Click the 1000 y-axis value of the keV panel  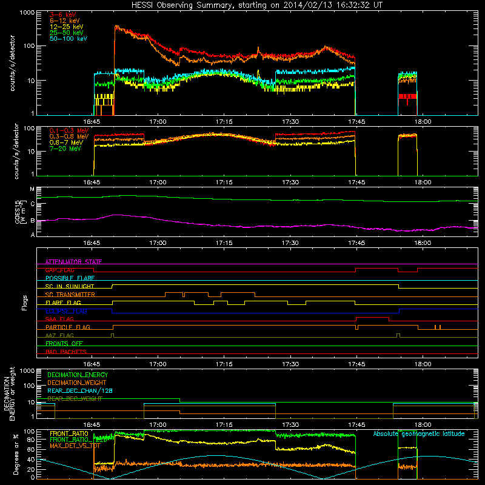(x=27, y=13)
